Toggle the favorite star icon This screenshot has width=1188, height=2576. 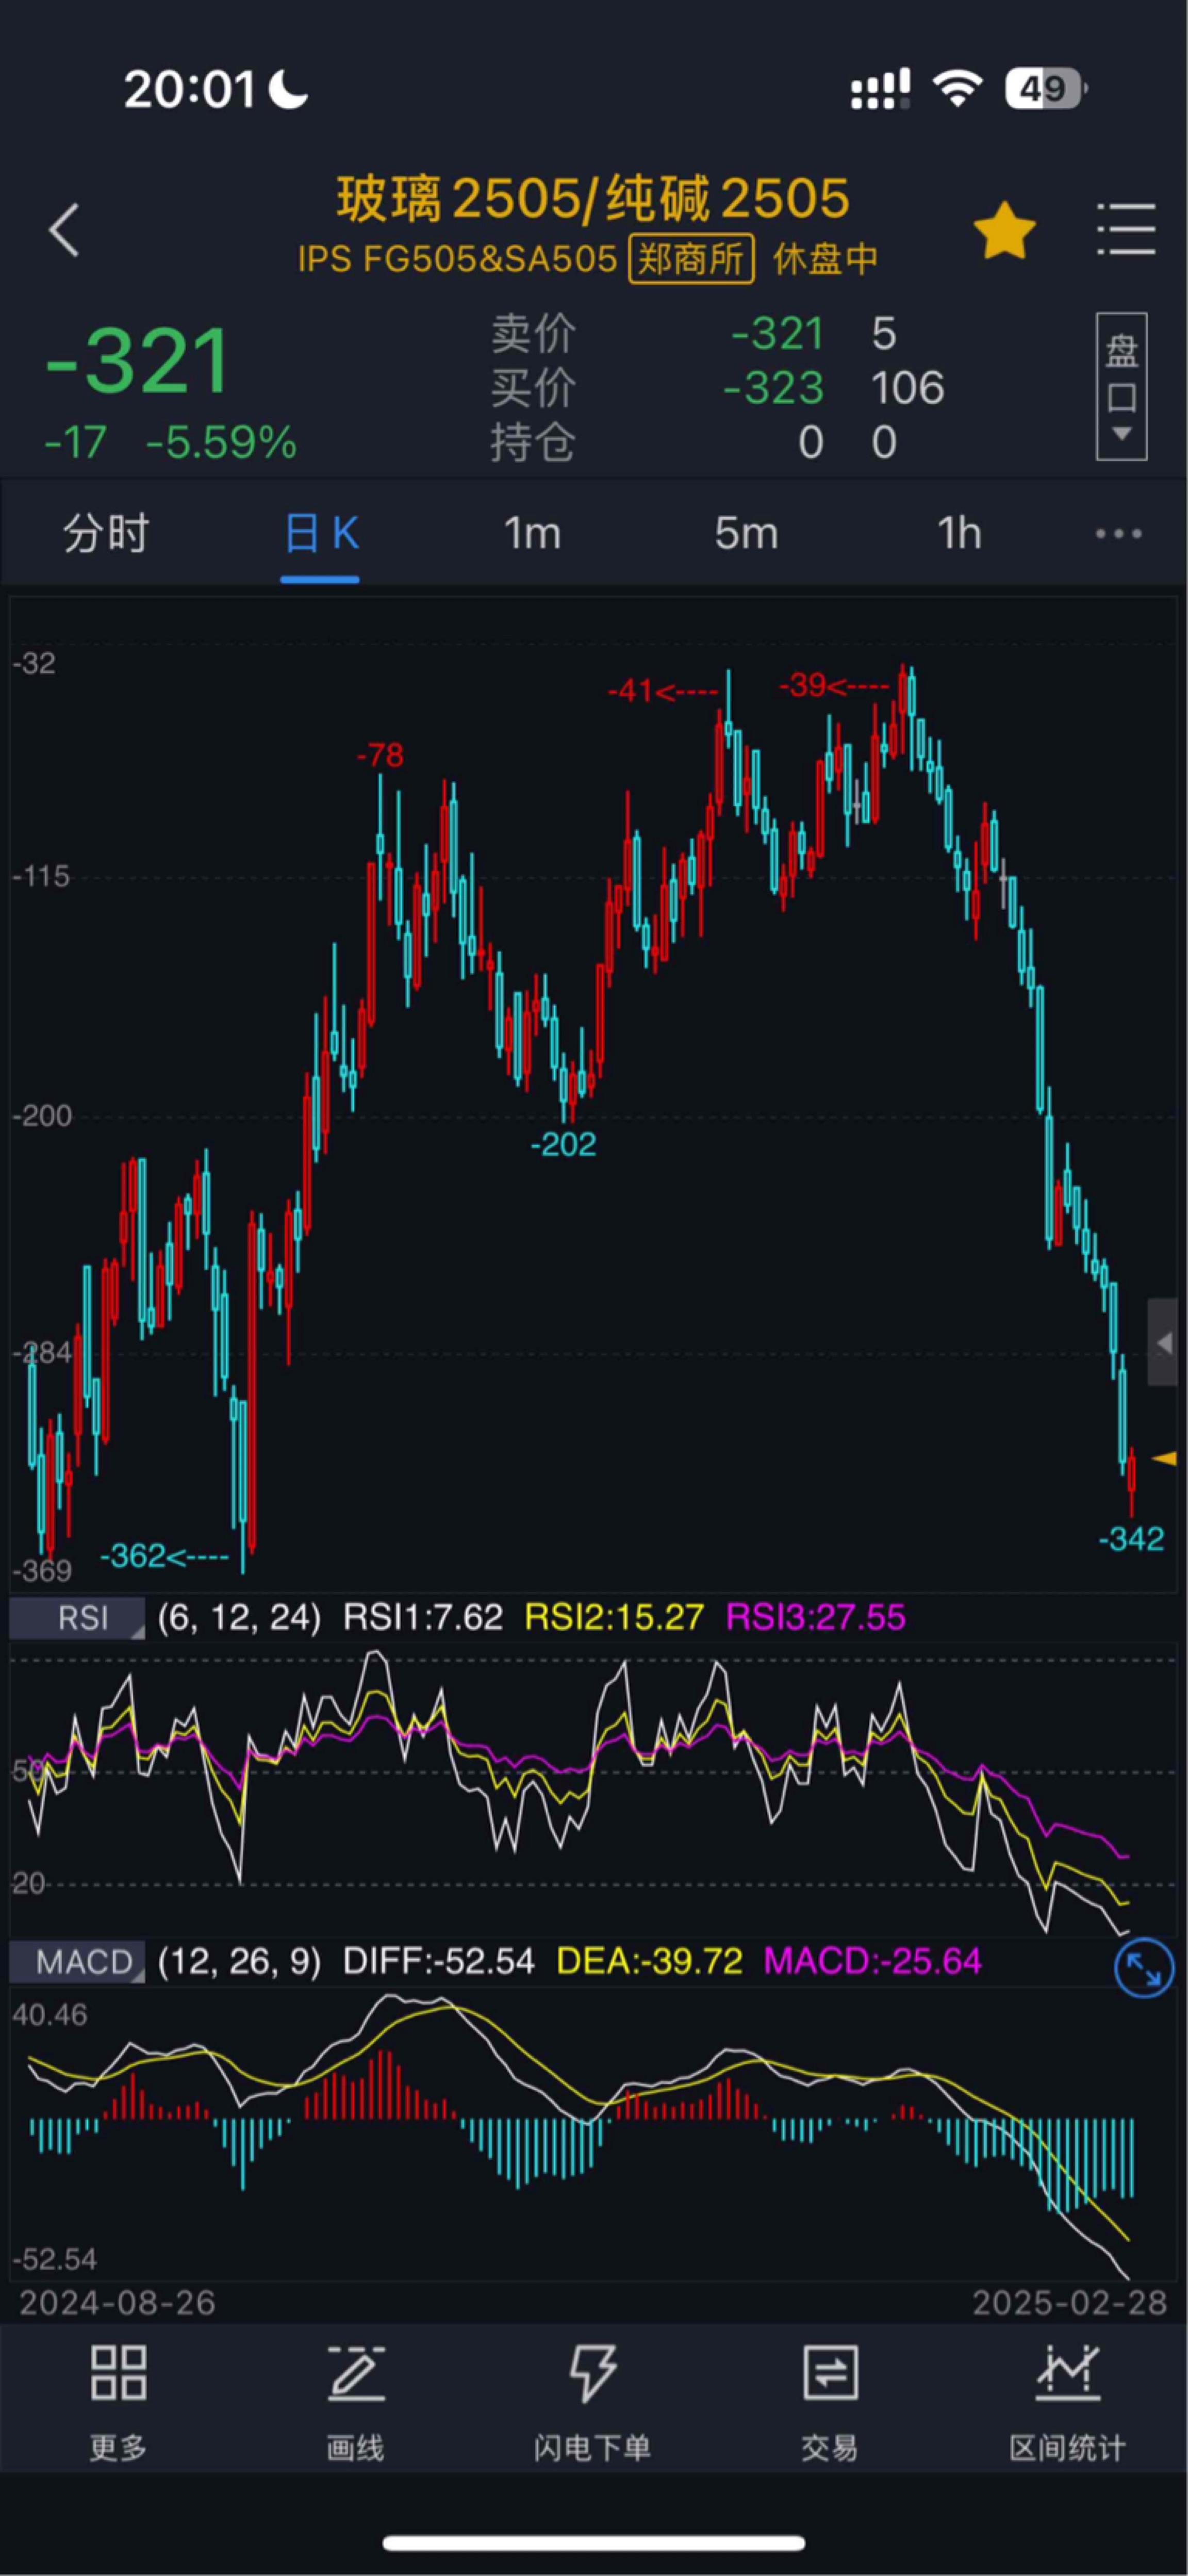click(1004, 231)
